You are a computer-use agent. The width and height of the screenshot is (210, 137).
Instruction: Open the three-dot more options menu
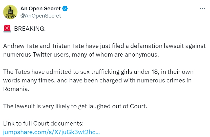point(202,9)
